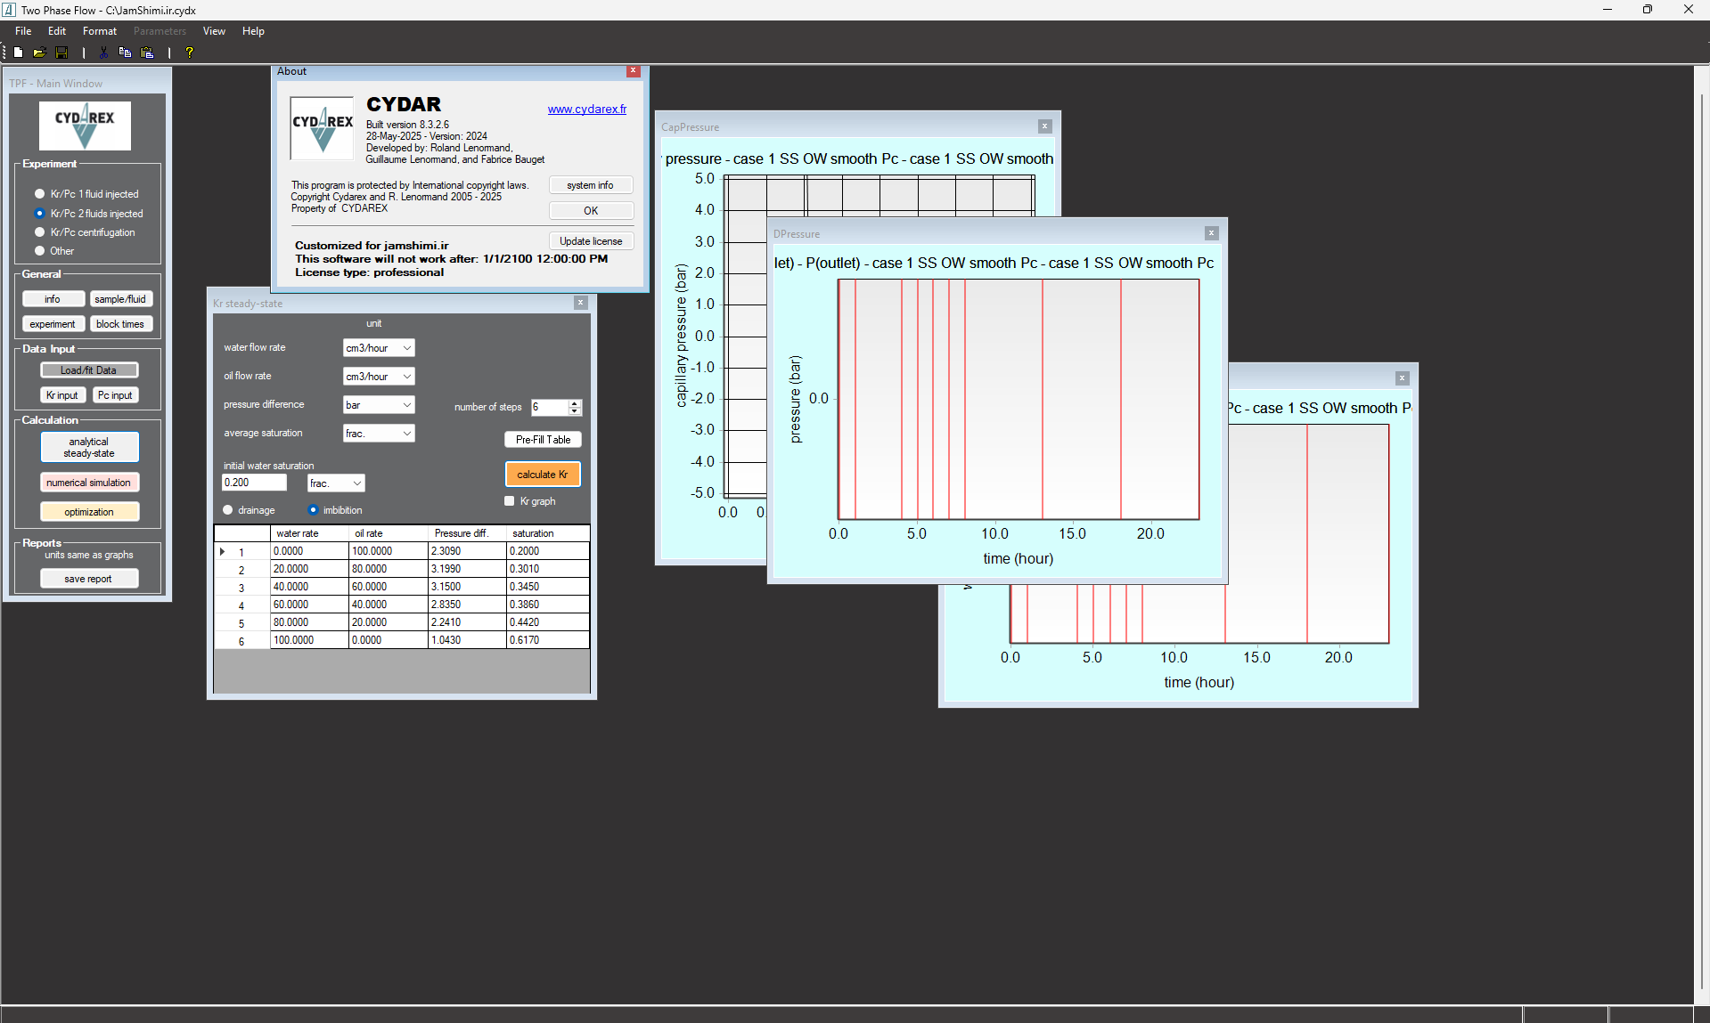Click the New file toolbar icon
Screen dimensions: 1710x1023
click(18, 53)
